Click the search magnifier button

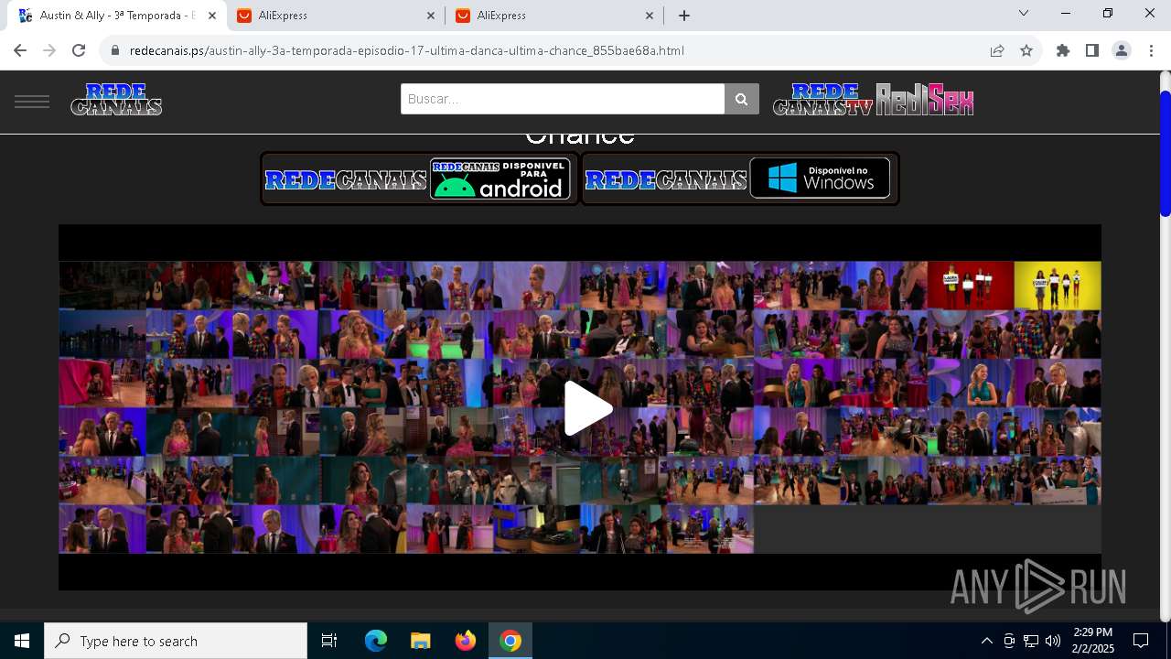coord(742,99)
